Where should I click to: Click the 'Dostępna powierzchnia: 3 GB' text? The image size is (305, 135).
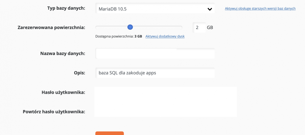click(x=119, y=36)
